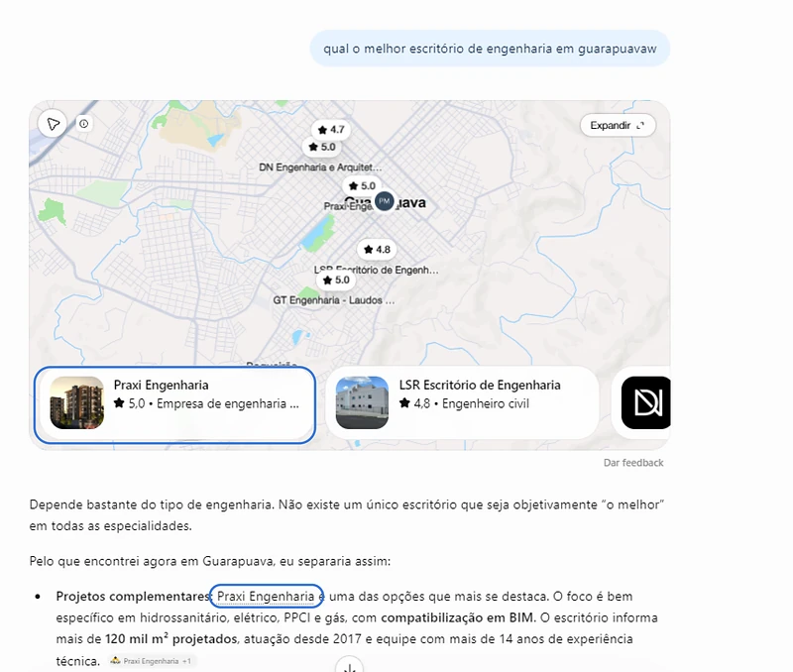This screenshot has height=672, width=793.
Task: Open the LSR Escritório de Engenharia card
Action: 462,403
